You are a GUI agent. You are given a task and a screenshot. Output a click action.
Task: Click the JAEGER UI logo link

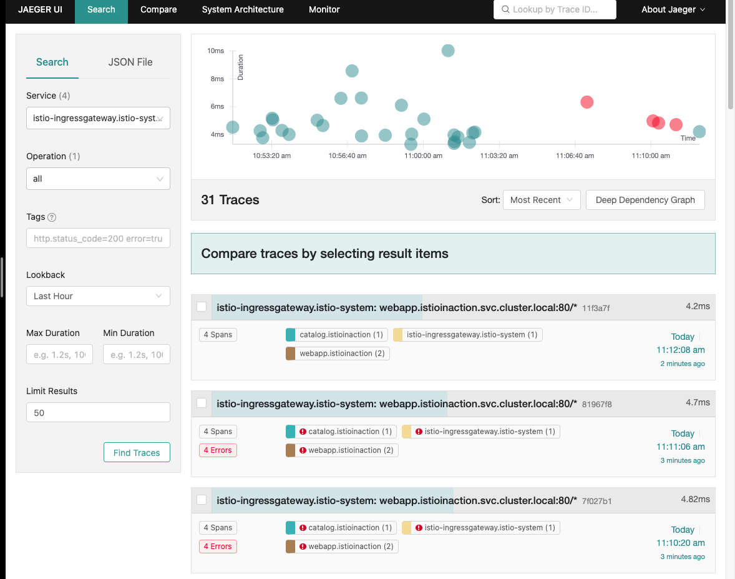pyautogui.click(x=41, y=9)
